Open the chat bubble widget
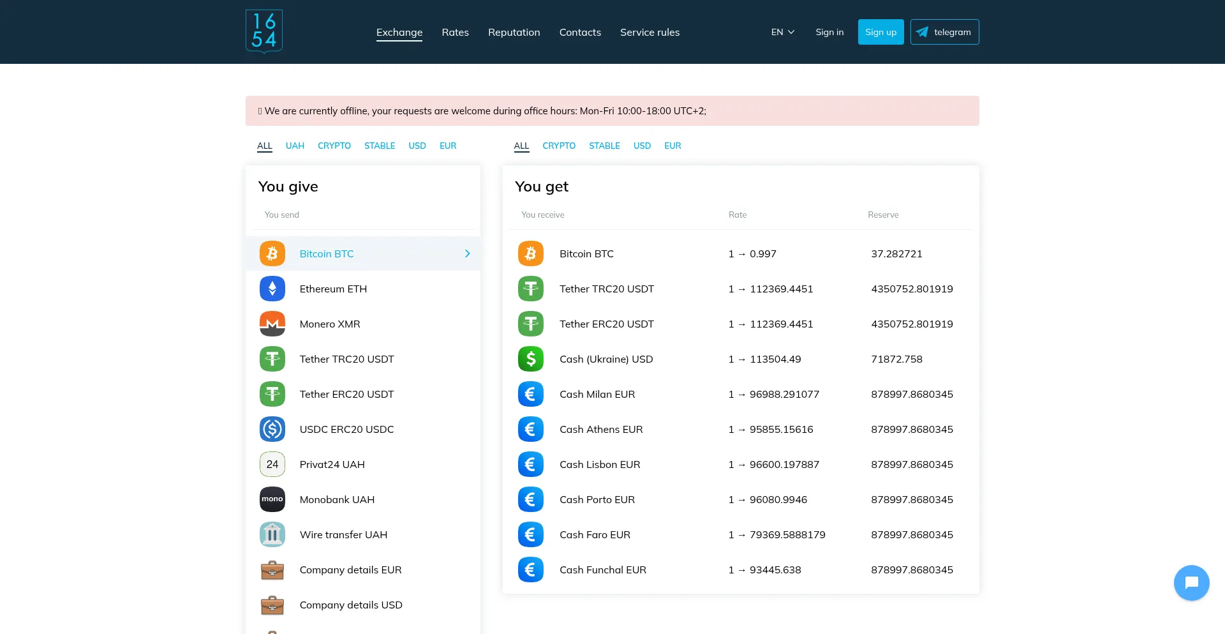1225x634 pixels. (1191, 582)
